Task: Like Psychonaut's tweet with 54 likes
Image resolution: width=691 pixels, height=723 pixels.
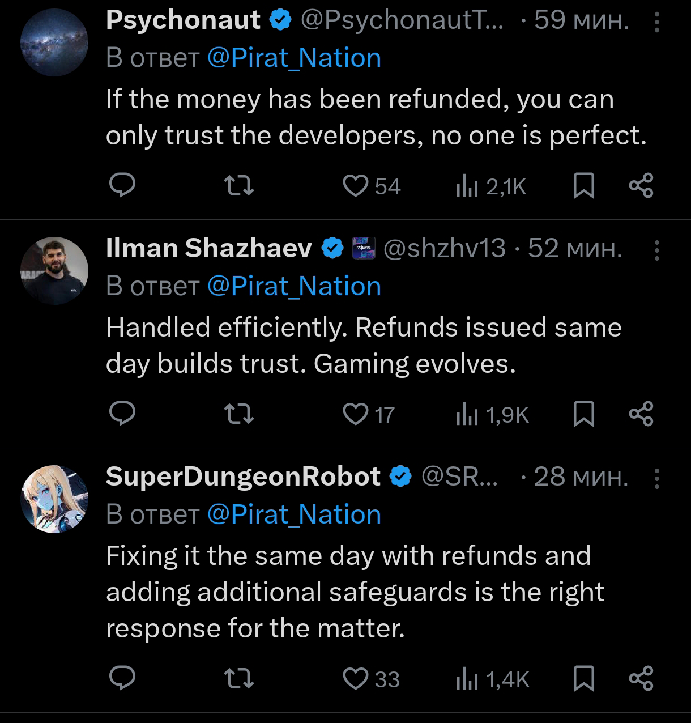Action: (x=356, y=186)
